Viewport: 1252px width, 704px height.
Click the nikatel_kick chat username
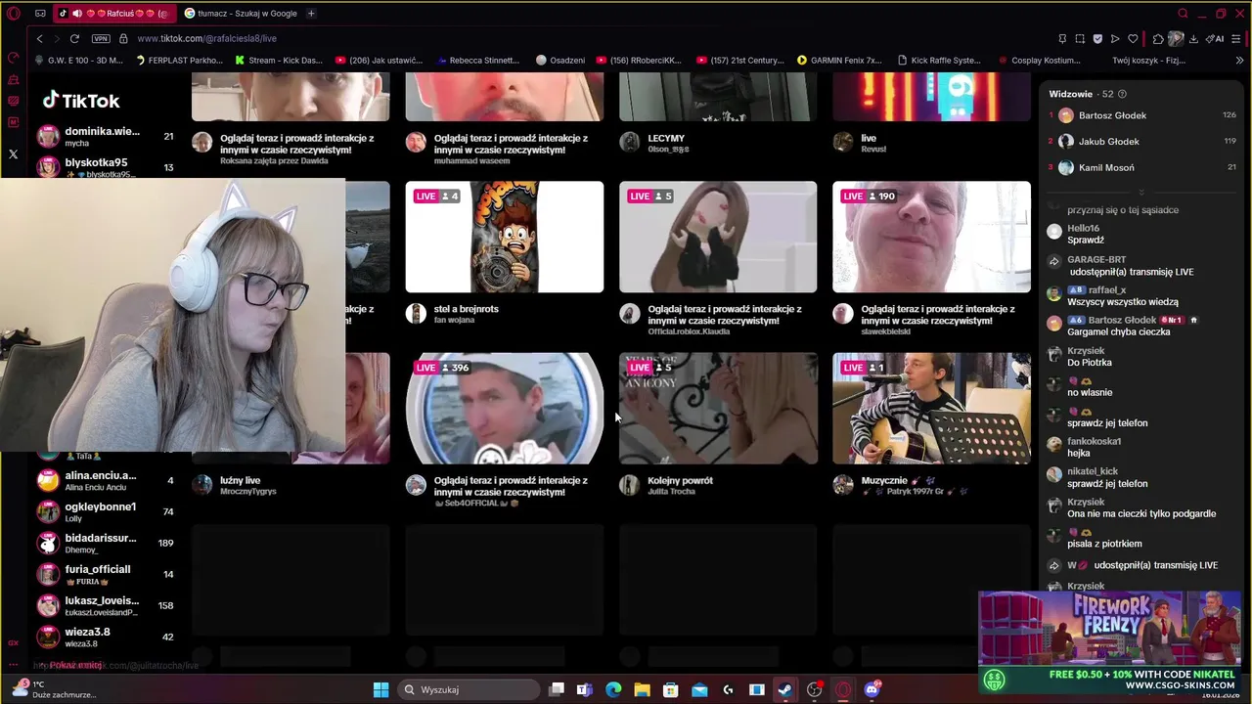coord(1093,471)
